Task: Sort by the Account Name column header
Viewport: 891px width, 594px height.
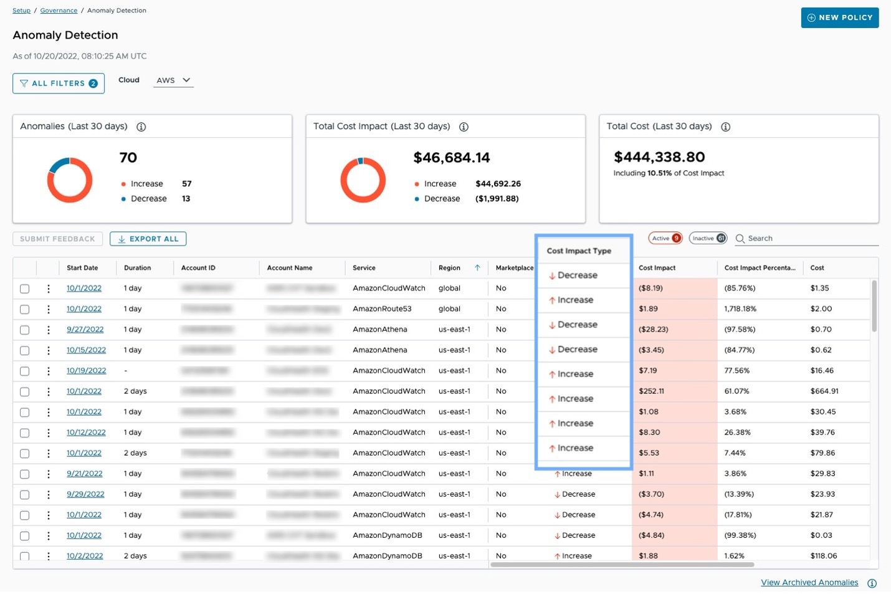Action: point(290,268)
